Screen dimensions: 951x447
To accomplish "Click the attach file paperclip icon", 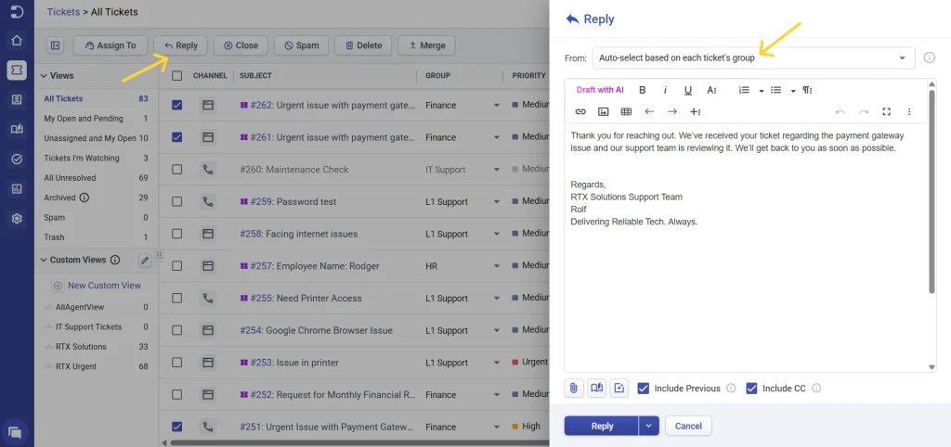I will click(x=574, y=388).
